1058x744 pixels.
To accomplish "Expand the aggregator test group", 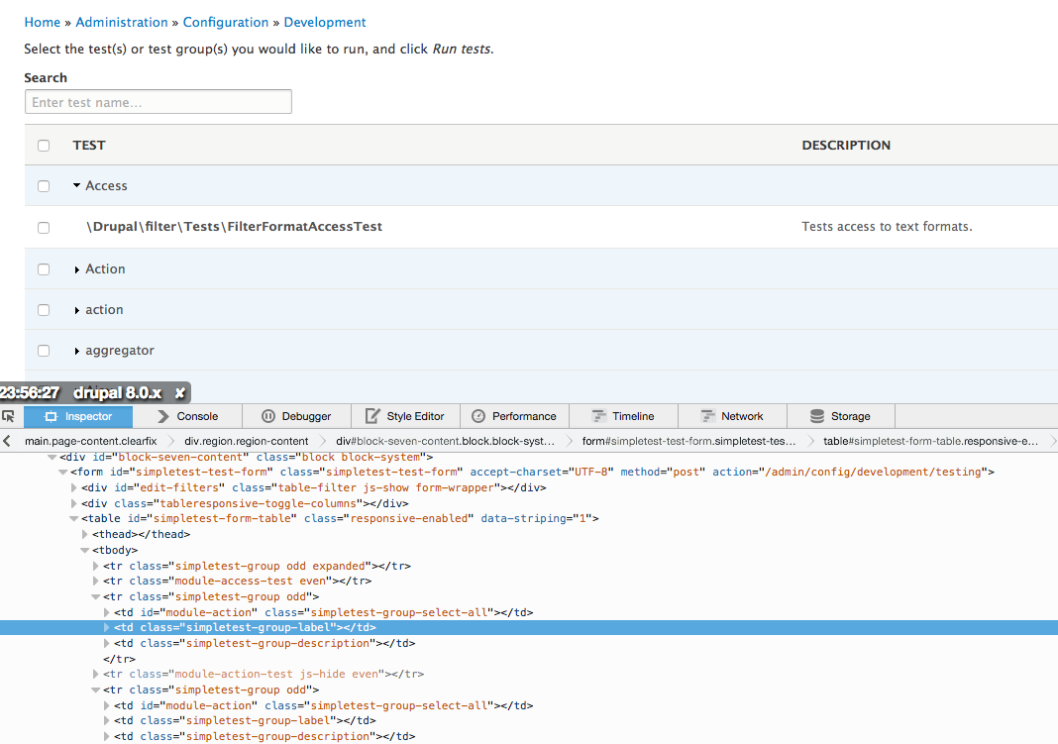I will click(77, 351).
